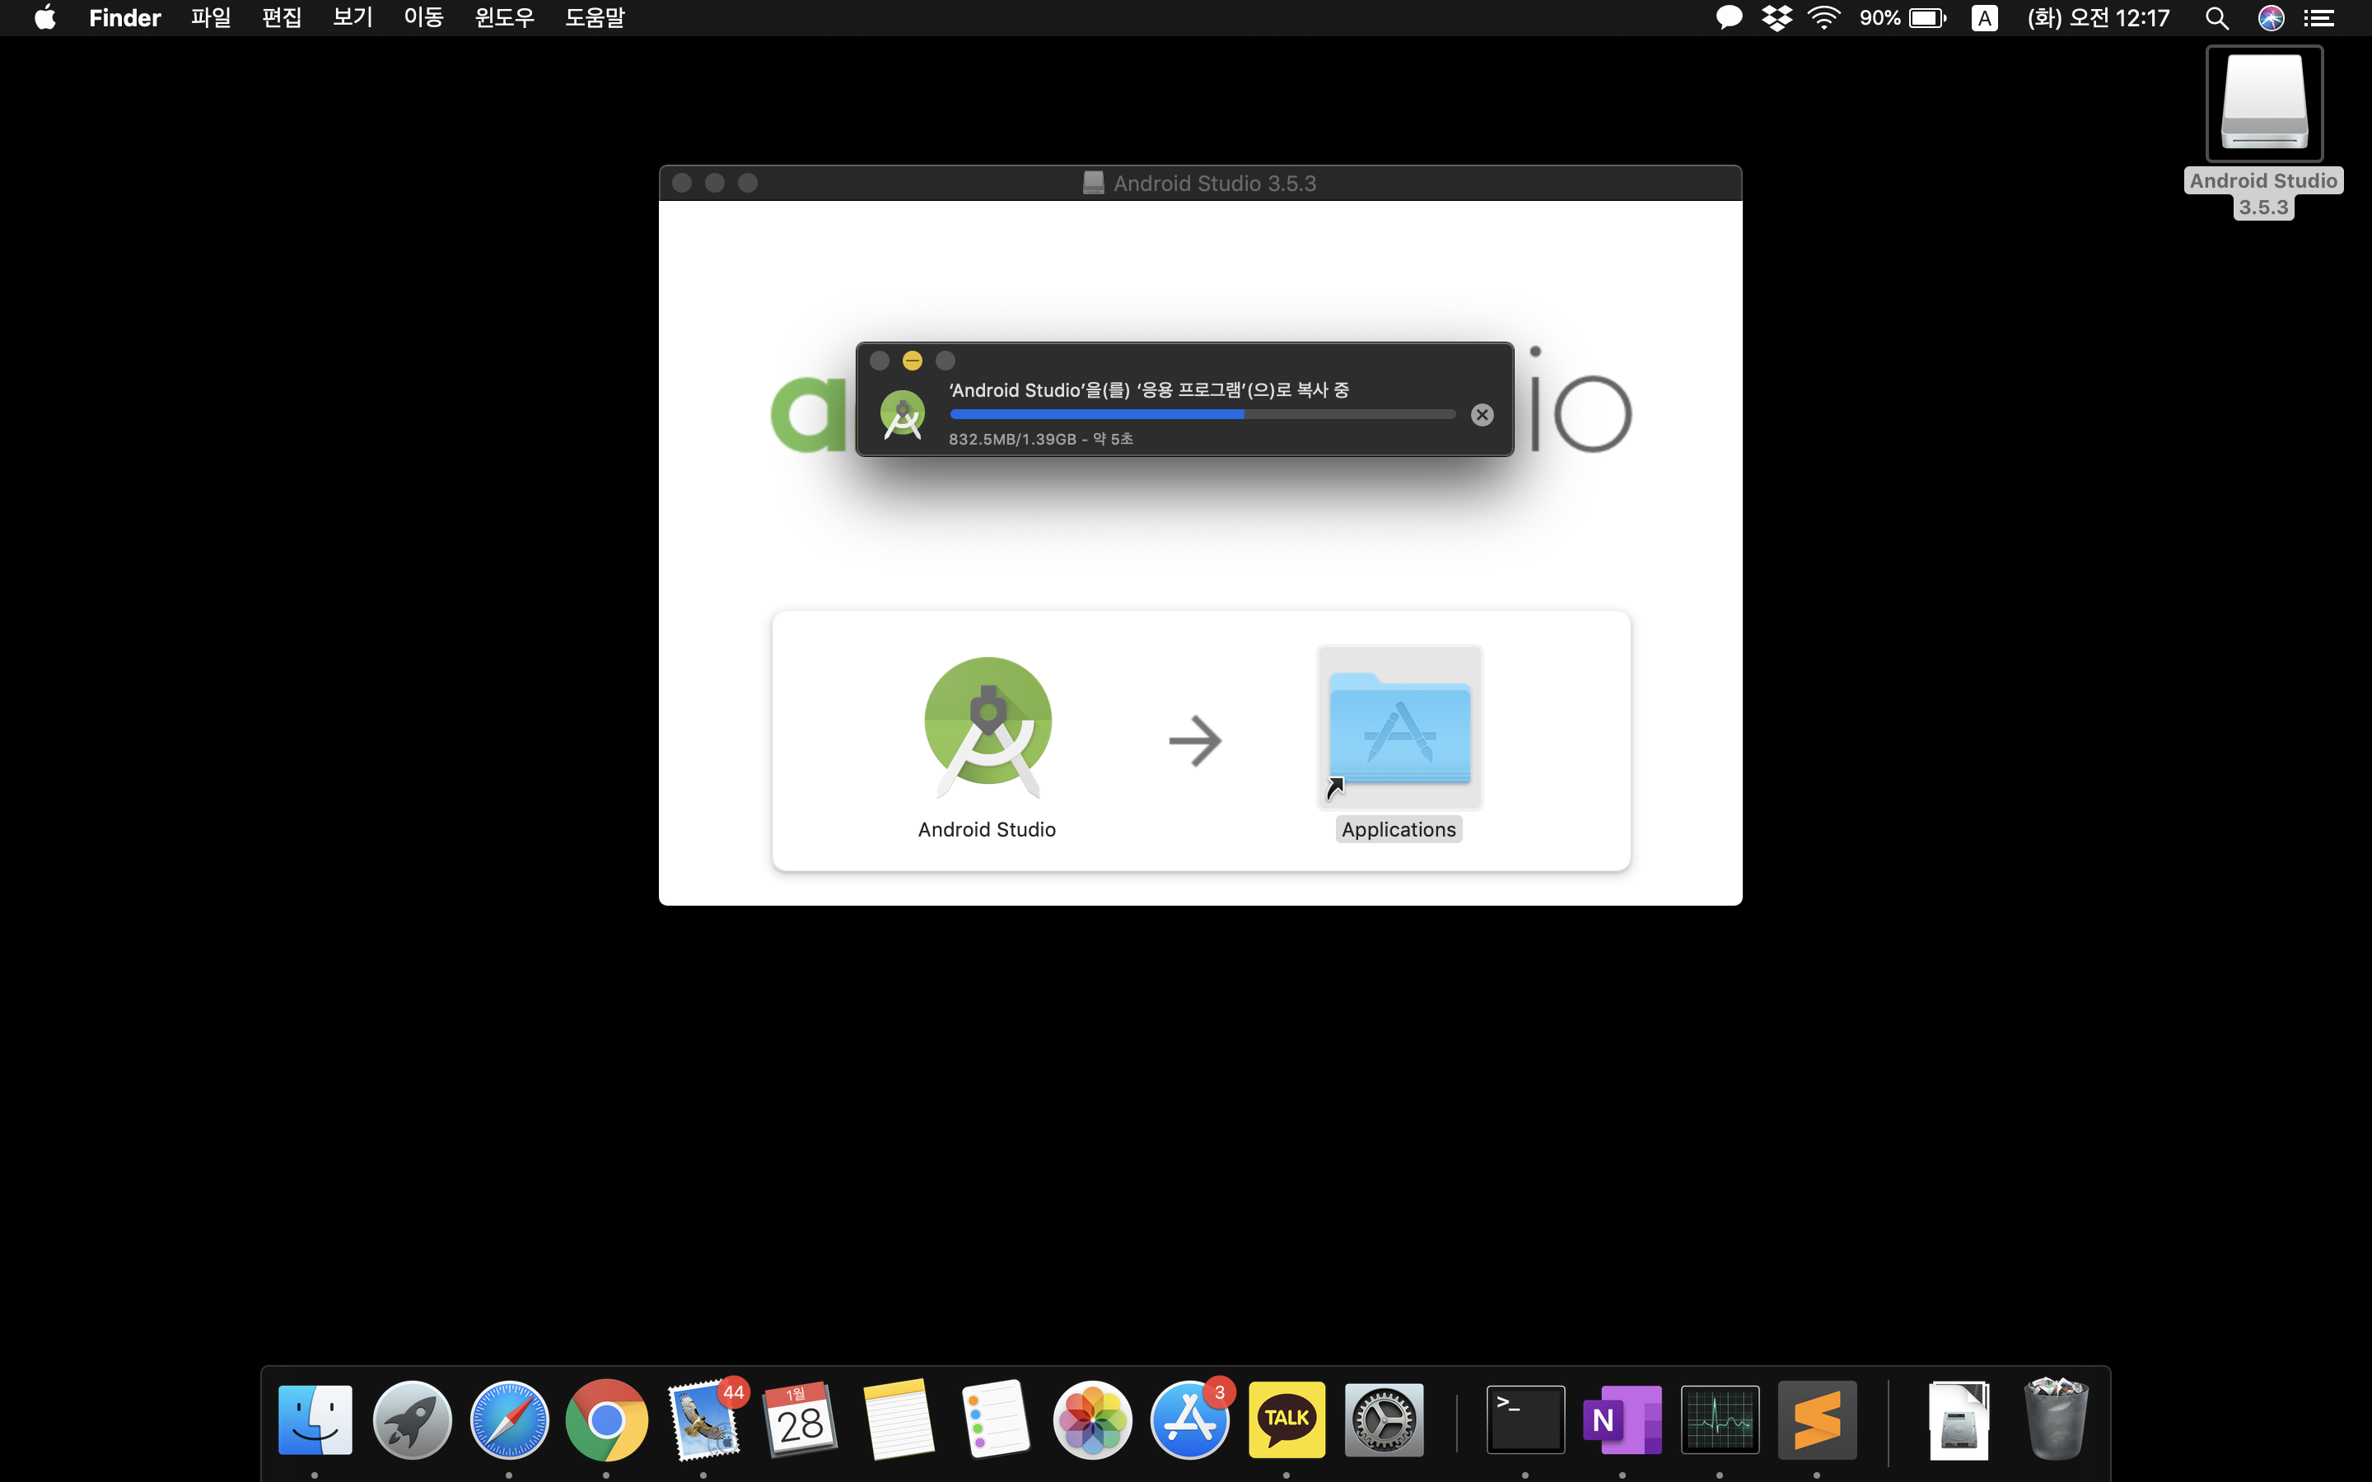Screen dimensions: 2372x1482
Task: Launch Chrome from the Dock
Action: 605,1419
